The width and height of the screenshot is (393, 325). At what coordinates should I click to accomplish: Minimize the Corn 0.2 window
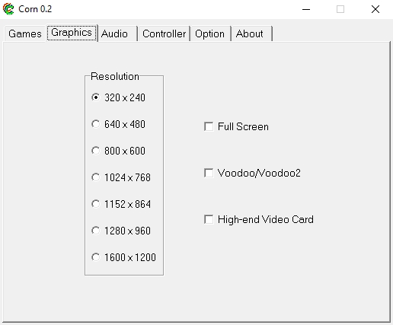(306, 9)
